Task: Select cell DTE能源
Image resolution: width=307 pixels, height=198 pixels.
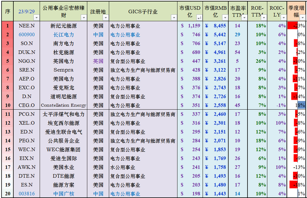Action: (64, 176)
